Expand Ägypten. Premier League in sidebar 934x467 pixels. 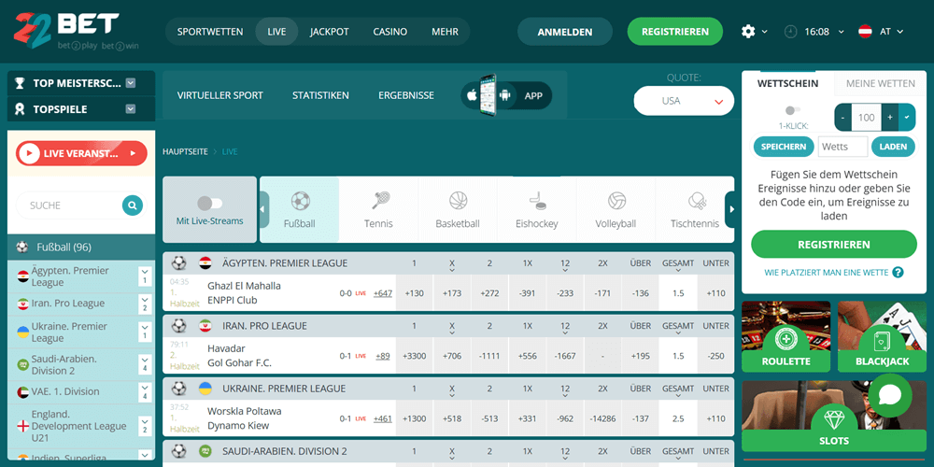[x=145, y=276]
